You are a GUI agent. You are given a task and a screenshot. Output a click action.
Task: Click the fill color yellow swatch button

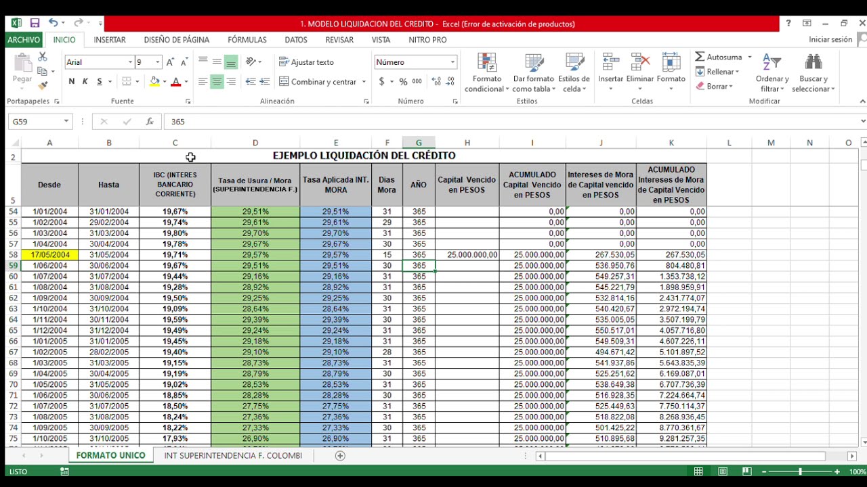(x=154, y=82)
